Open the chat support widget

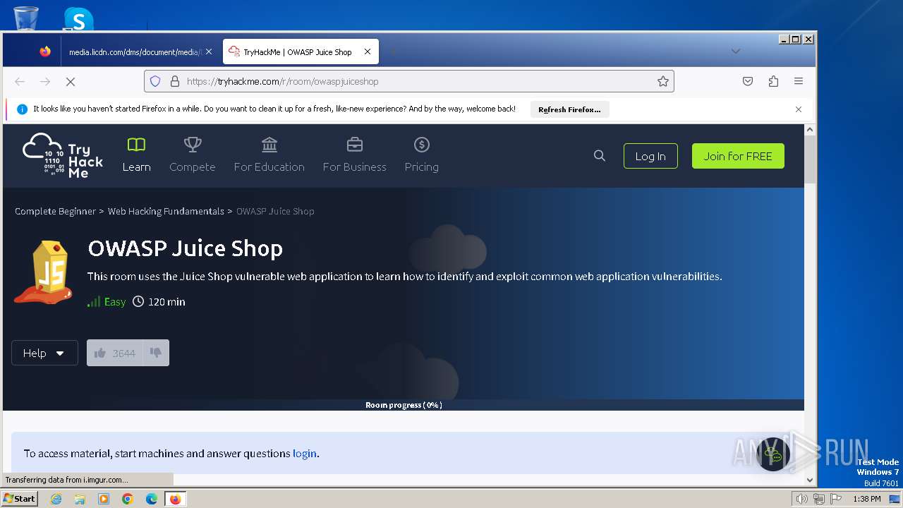coord(773,455)
